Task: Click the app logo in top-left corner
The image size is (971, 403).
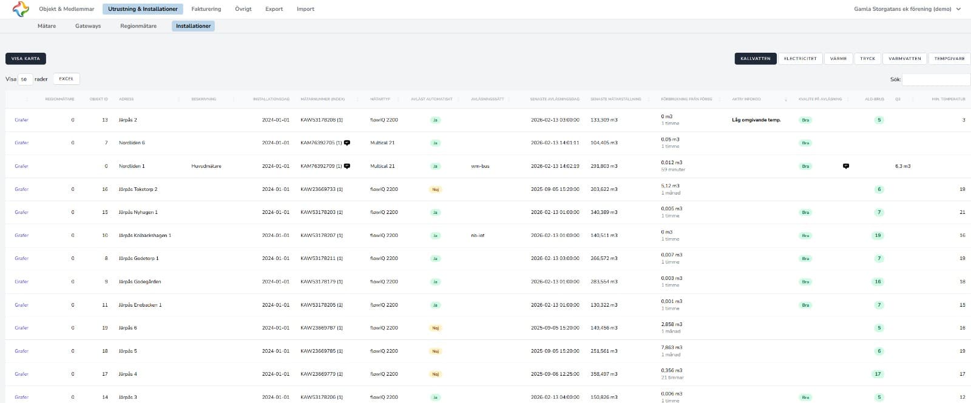Action: (x=21, y=9)
